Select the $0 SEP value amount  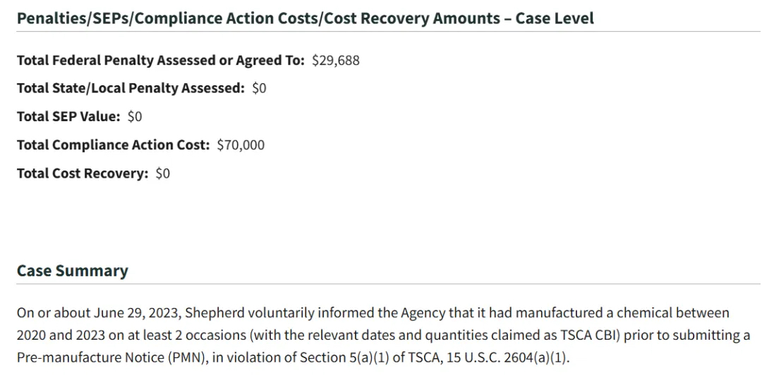(x=135, y=116)
